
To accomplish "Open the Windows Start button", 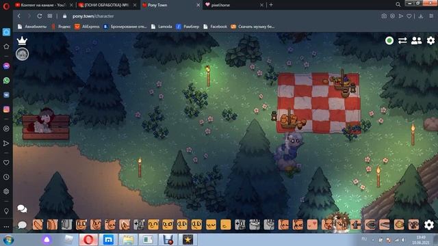I will pos(8,240).
